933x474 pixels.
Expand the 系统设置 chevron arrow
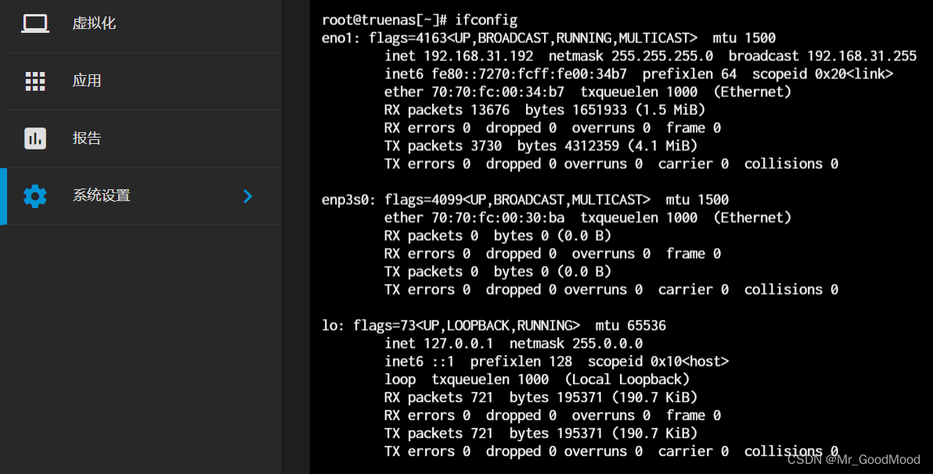(x=247, y=196)
